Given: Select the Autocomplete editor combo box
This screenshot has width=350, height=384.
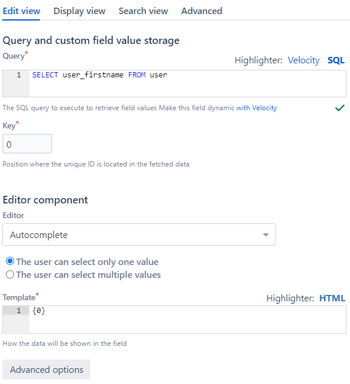Looking at the screenshot, I should pos(139,235).
